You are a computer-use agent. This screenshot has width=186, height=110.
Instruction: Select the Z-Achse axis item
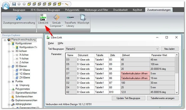[24, 62]
